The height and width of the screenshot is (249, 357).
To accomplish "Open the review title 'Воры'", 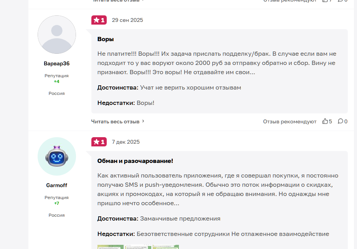I will pos(106,39).
